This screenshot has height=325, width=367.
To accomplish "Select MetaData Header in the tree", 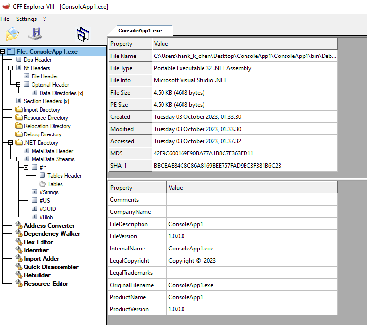I will pyautogui.click(x=52, y=151).
